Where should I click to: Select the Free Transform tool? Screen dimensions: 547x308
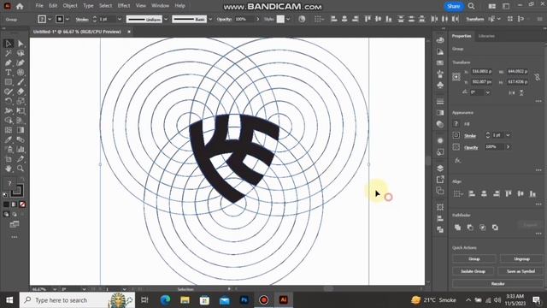(x=21, y=111)
